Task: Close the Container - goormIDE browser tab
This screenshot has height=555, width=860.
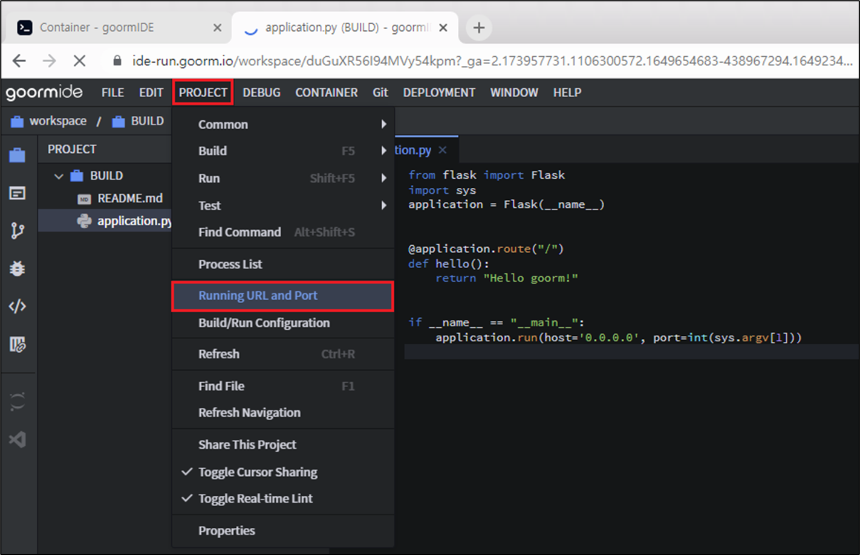Action: (x=218, y=28)
